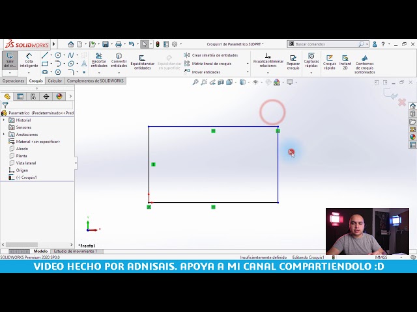The image size is (417, 312).
Task: Expand the Anotaciones tree node
Action: pyautogui.click(x=4, y=135)
